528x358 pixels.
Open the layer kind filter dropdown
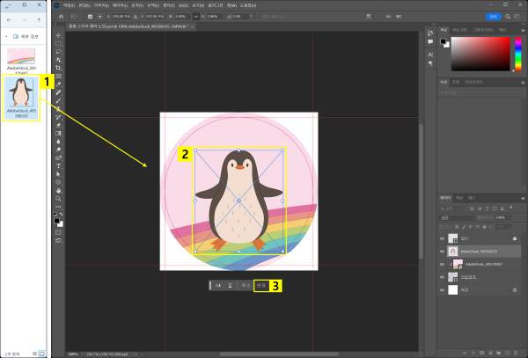coord(453,208)
